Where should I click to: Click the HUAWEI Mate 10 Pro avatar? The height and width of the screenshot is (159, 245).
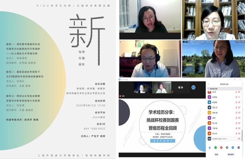[x=209, y=139]
